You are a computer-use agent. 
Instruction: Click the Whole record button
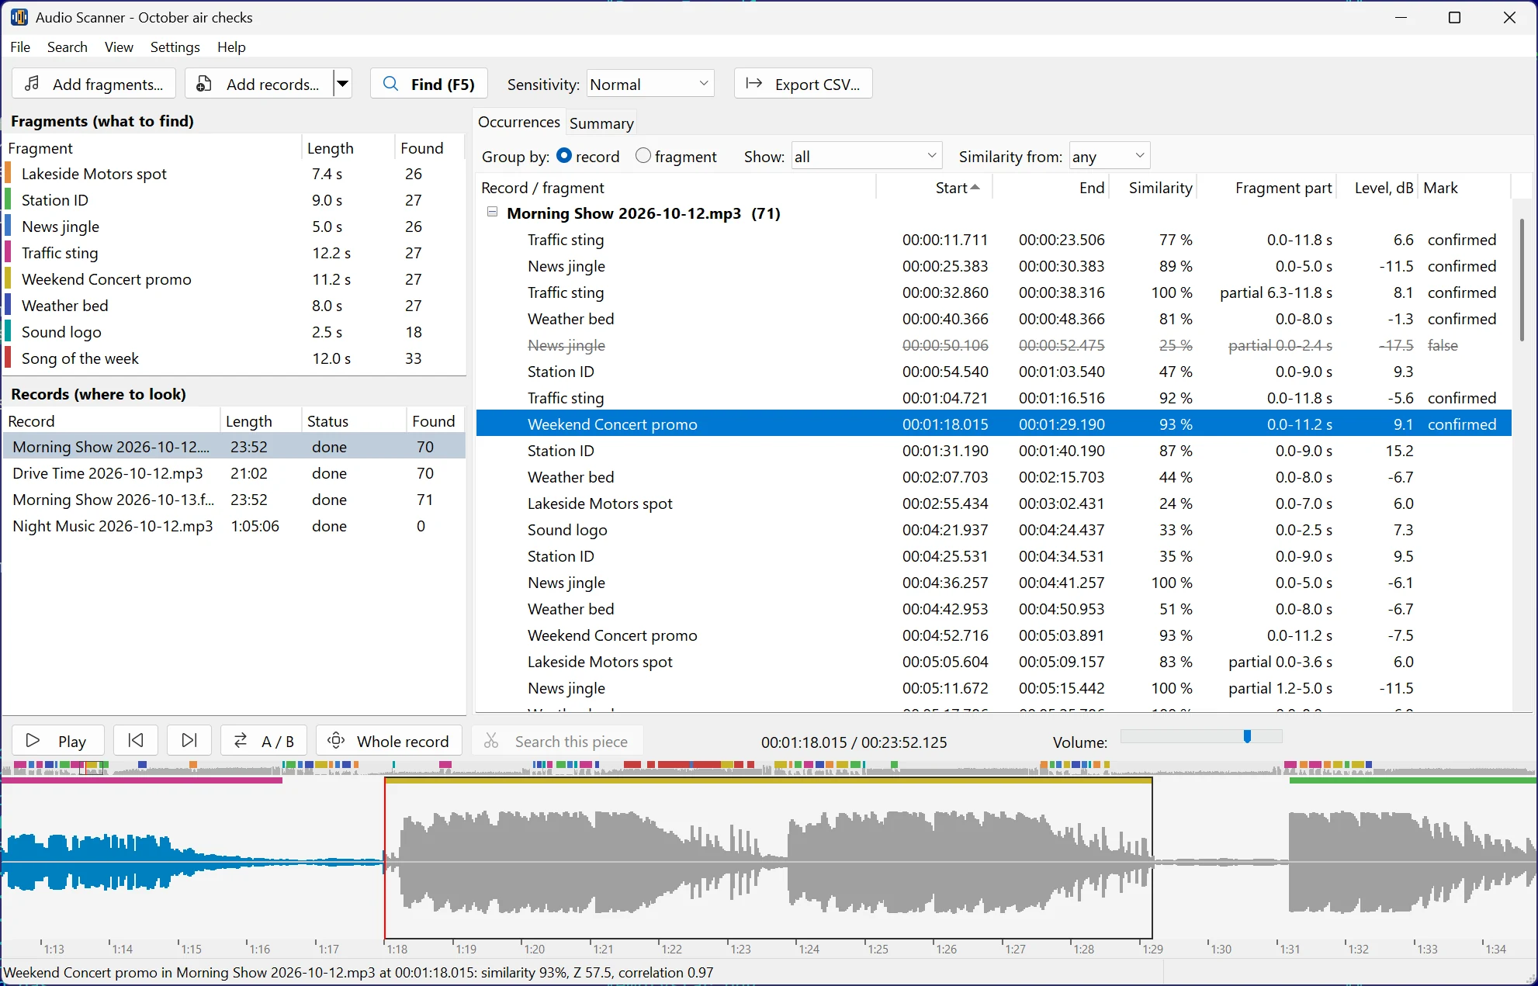389,741
